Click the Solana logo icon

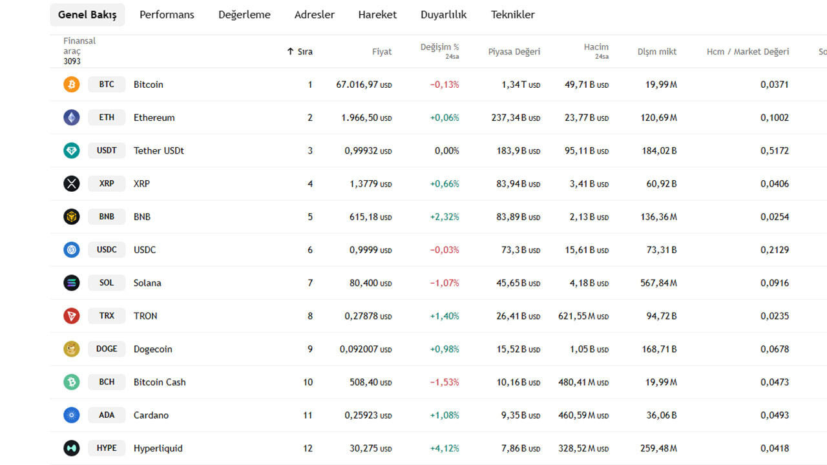point(72,283)
